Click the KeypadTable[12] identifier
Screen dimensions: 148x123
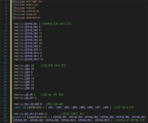[x=37, y=117]
